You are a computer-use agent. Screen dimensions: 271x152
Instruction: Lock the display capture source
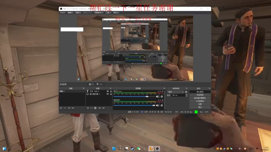coord(111,94)
